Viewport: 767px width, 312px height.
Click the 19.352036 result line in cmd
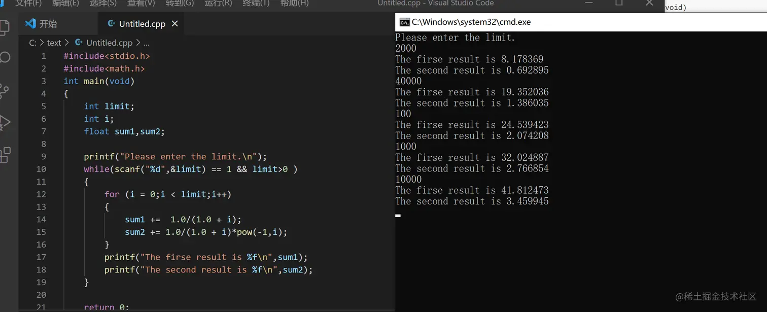point(472,92)
